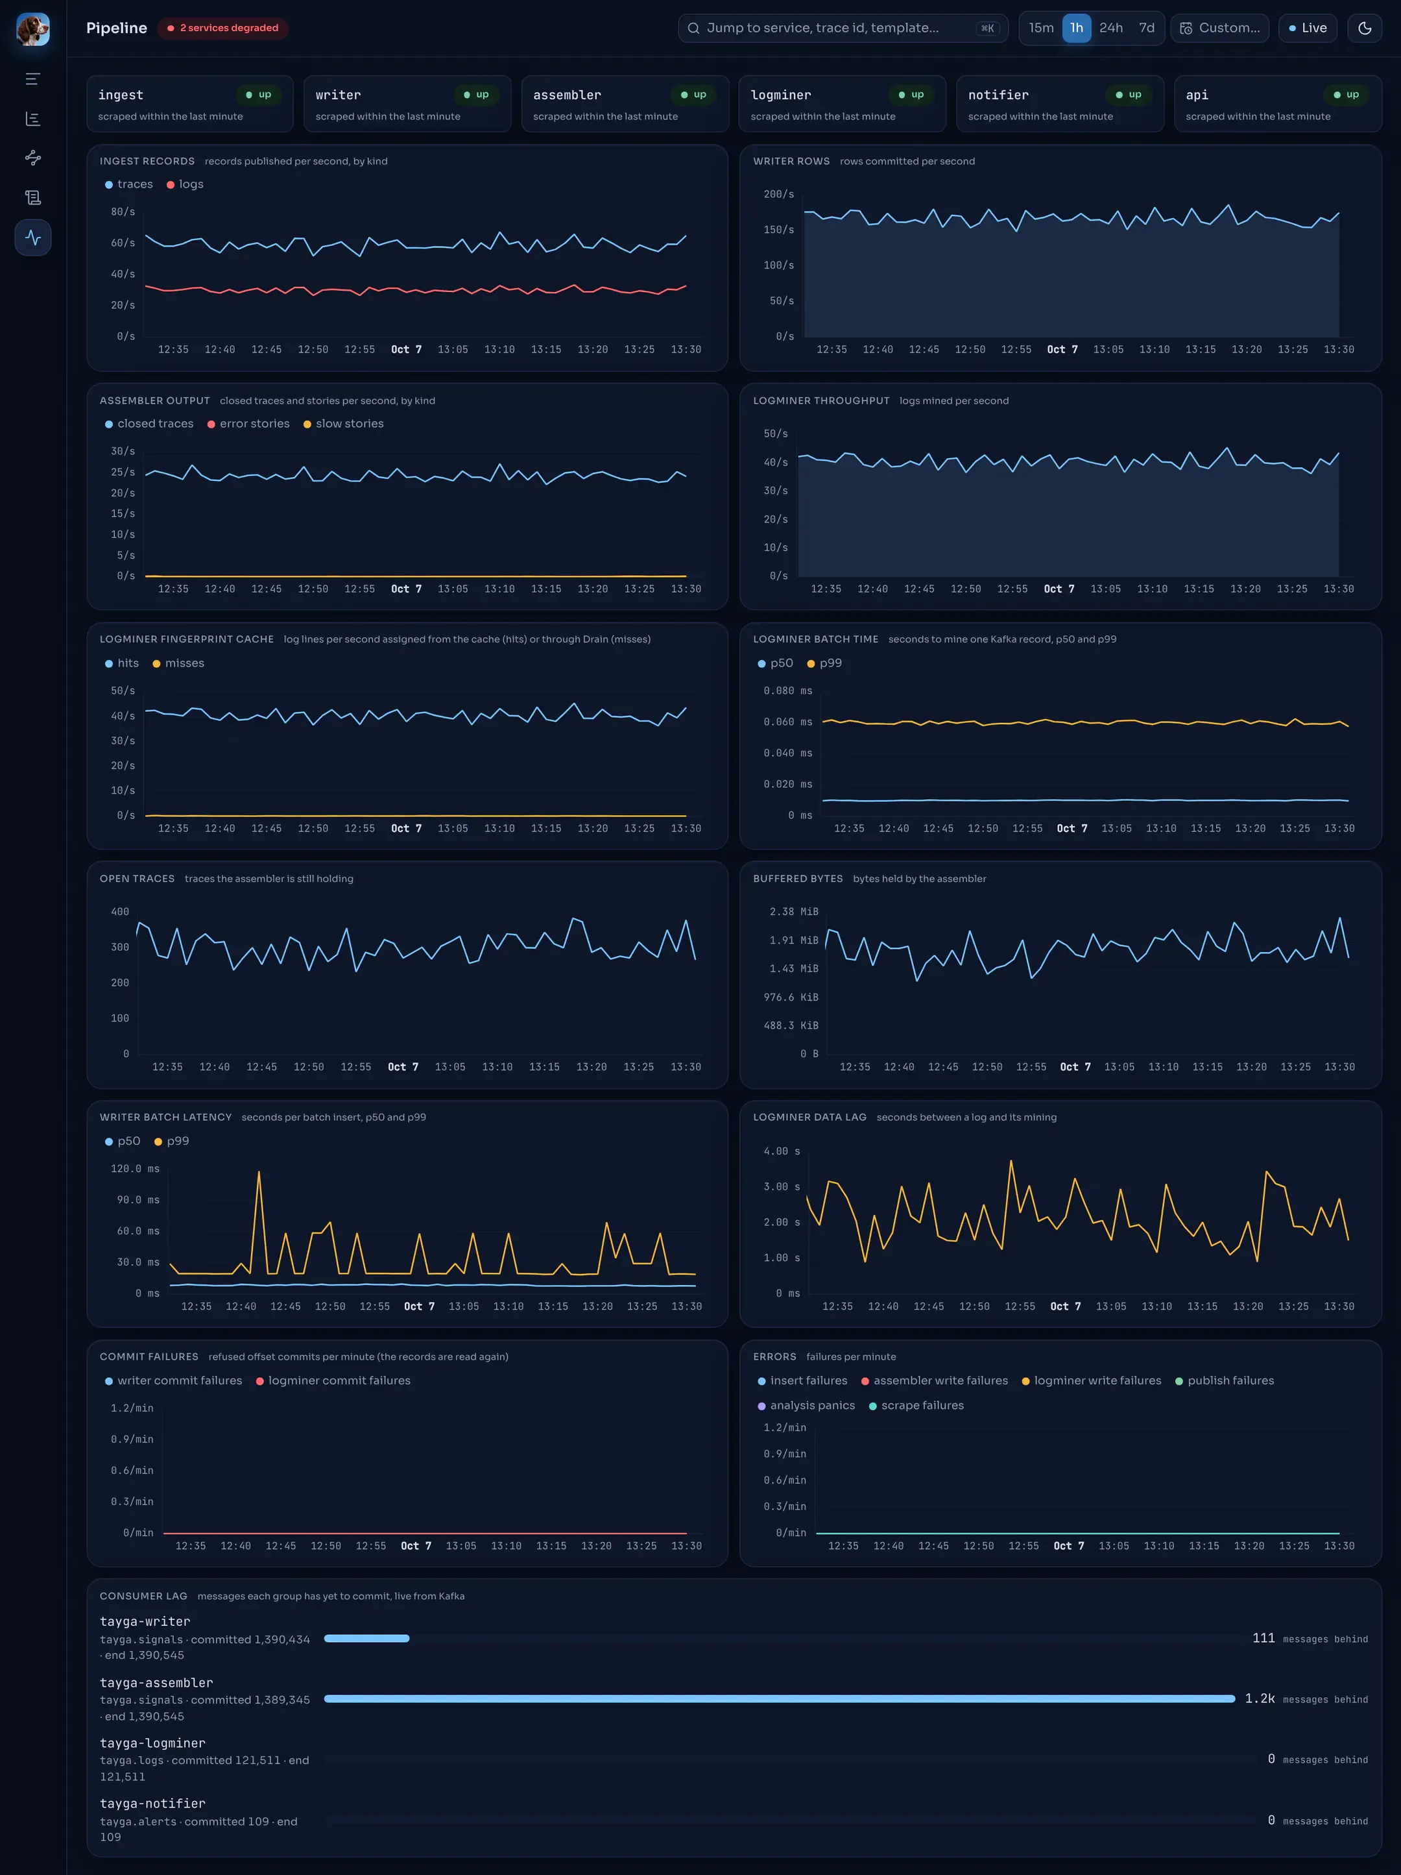The width and height of the screenshot is (1401, 1875).
Task: Toggle logs series in Ingest Records legend
Action: click(186, 184)
